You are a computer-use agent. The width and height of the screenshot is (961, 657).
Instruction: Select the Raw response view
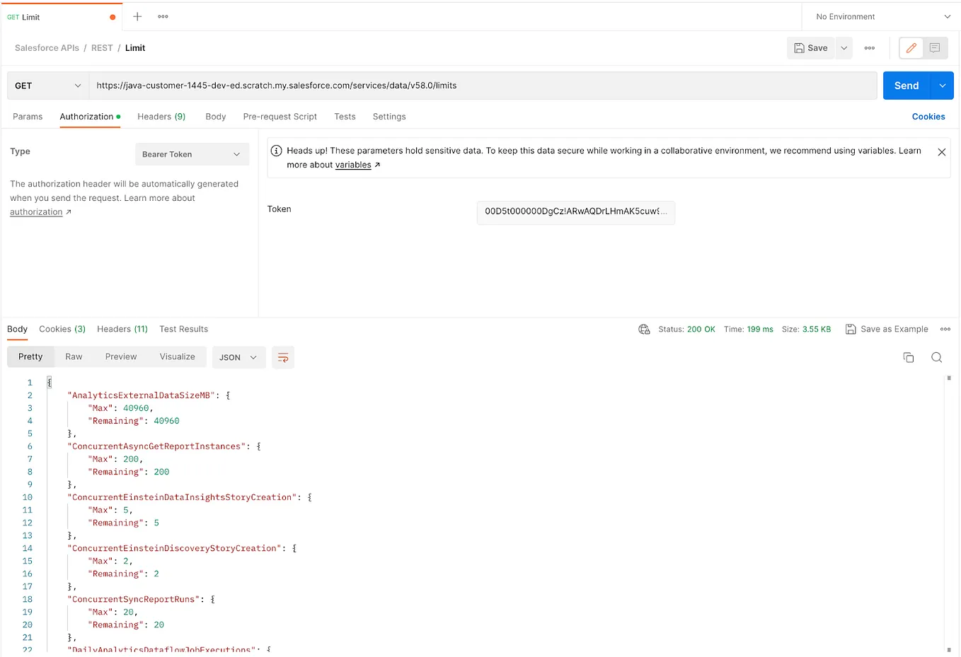74,356
